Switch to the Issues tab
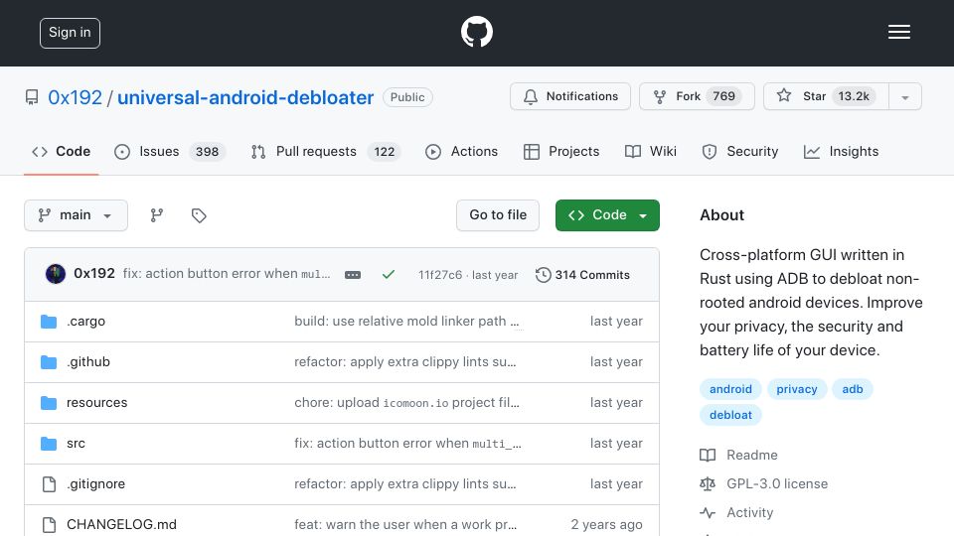 (170, 151)
